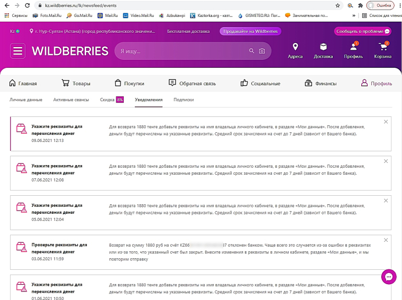Switch to the Подписки tab

click(184, 99)
